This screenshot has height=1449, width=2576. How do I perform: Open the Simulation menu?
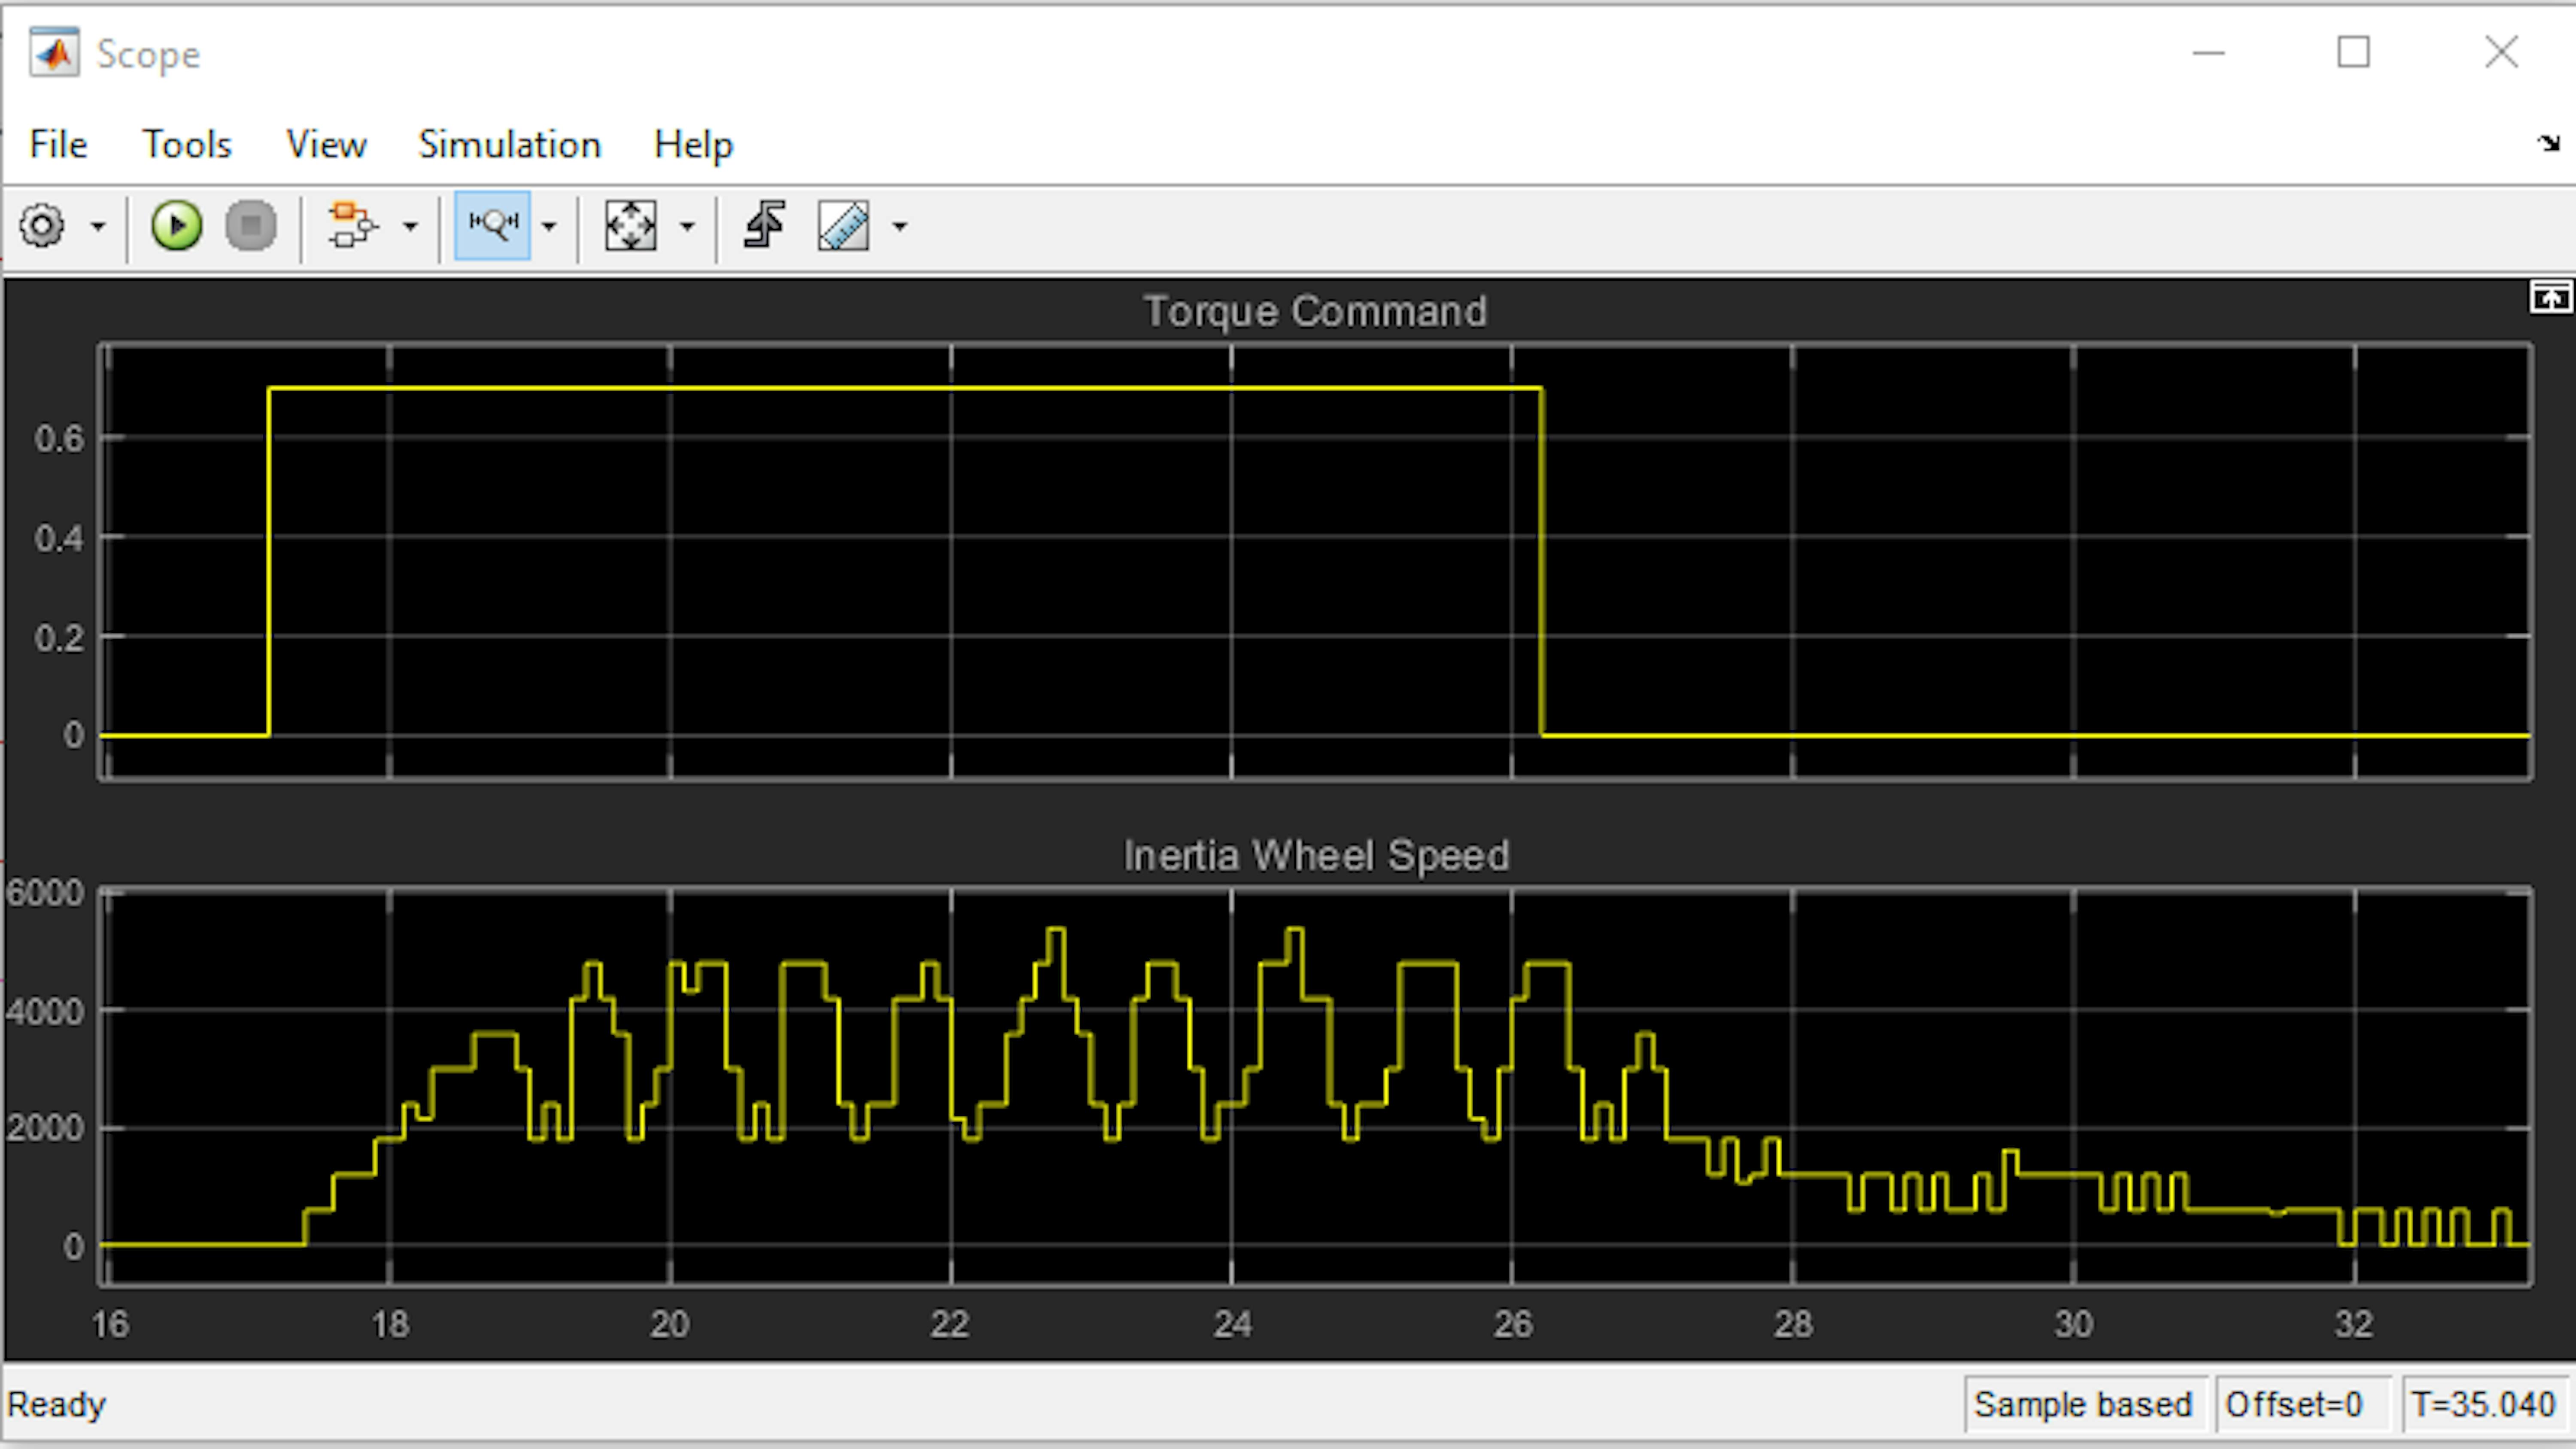point(510,145)
